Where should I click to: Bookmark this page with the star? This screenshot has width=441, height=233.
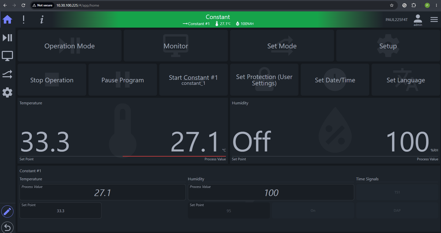[x=392, y=5]
